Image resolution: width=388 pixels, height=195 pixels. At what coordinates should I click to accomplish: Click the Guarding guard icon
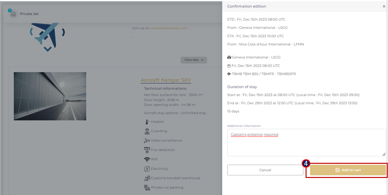pyautogui.click(x=147, y=131)
